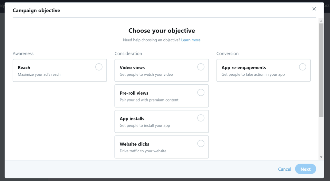The image size is (330, 181).
Task: Click 'Pair your ad with premium content' text
Action: [149, 100]
